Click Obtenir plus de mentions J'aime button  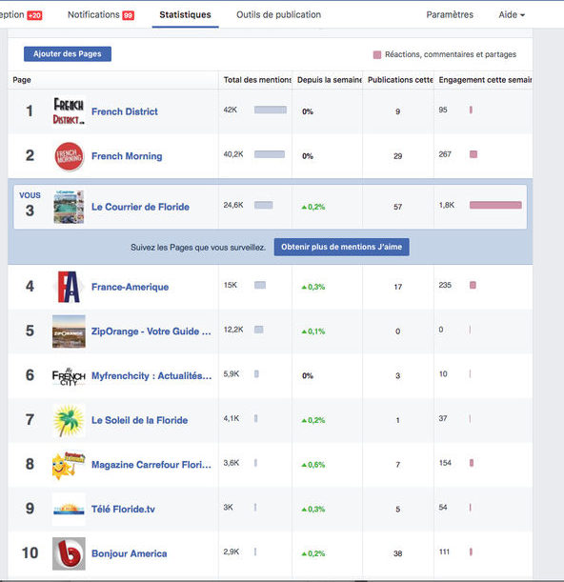pyautogui.click(x=342, y=247)
